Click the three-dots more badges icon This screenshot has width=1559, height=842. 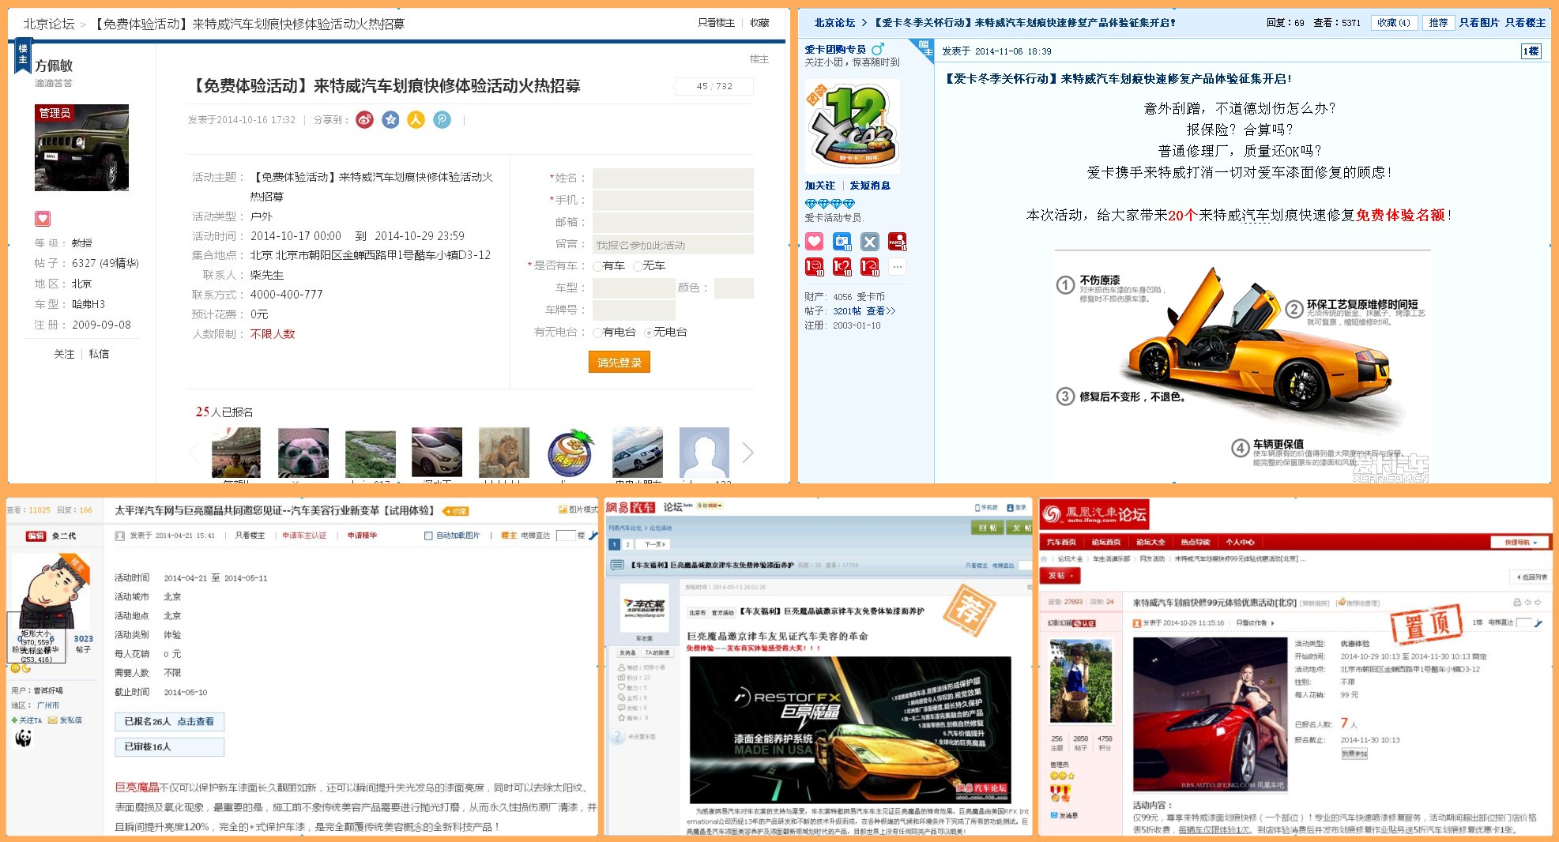pyautogui.click(x=897, y=267)
